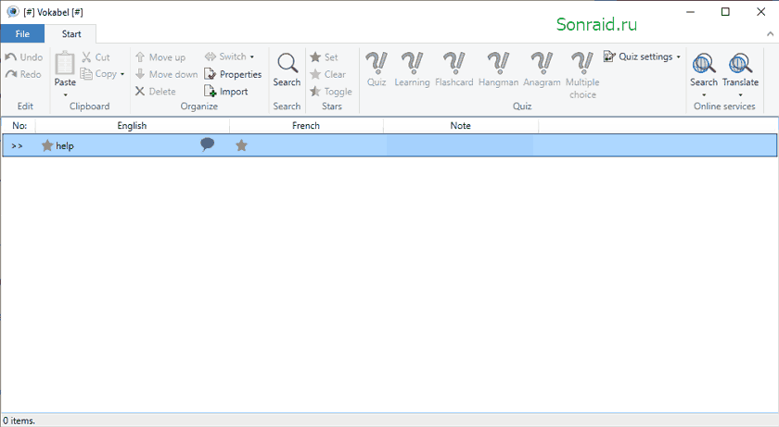
Task: Click the Vokabel app icon in title bar
Action: click(12, 12)
